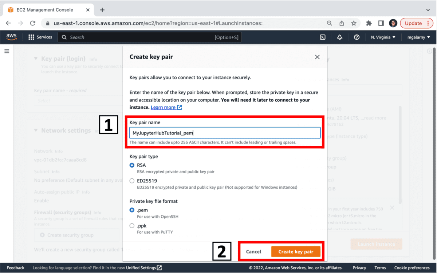
Task: Open a new browser tab
Action: [102, 10]
